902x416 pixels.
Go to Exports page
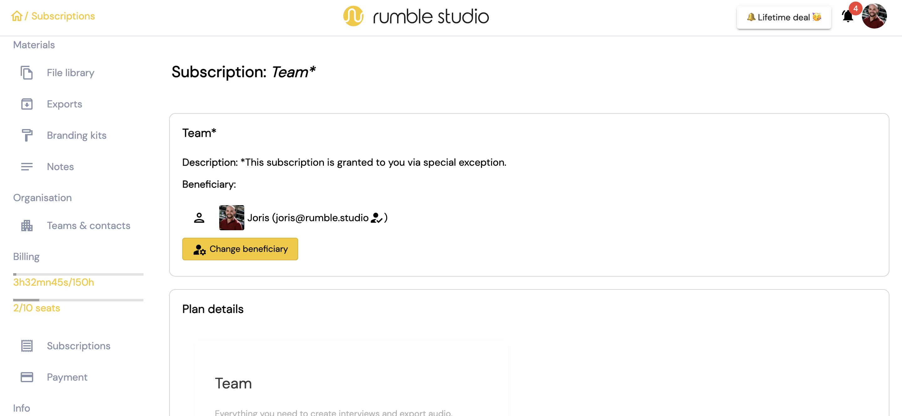65,104
